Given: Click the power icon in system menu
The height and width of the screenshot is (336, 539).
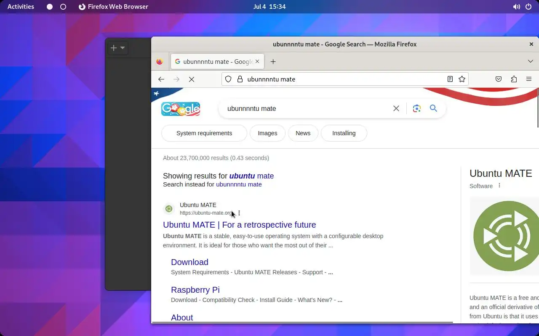Looking at the screenshot, I should pyautogui.click(x=528, y=7).
